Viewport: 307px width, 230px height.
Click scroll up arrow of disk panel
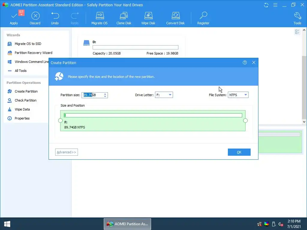tap(304, 30)
